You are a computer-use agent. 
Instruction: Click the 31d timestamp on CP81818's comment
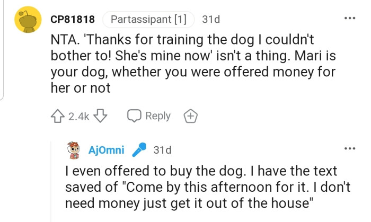coord(211,20)
